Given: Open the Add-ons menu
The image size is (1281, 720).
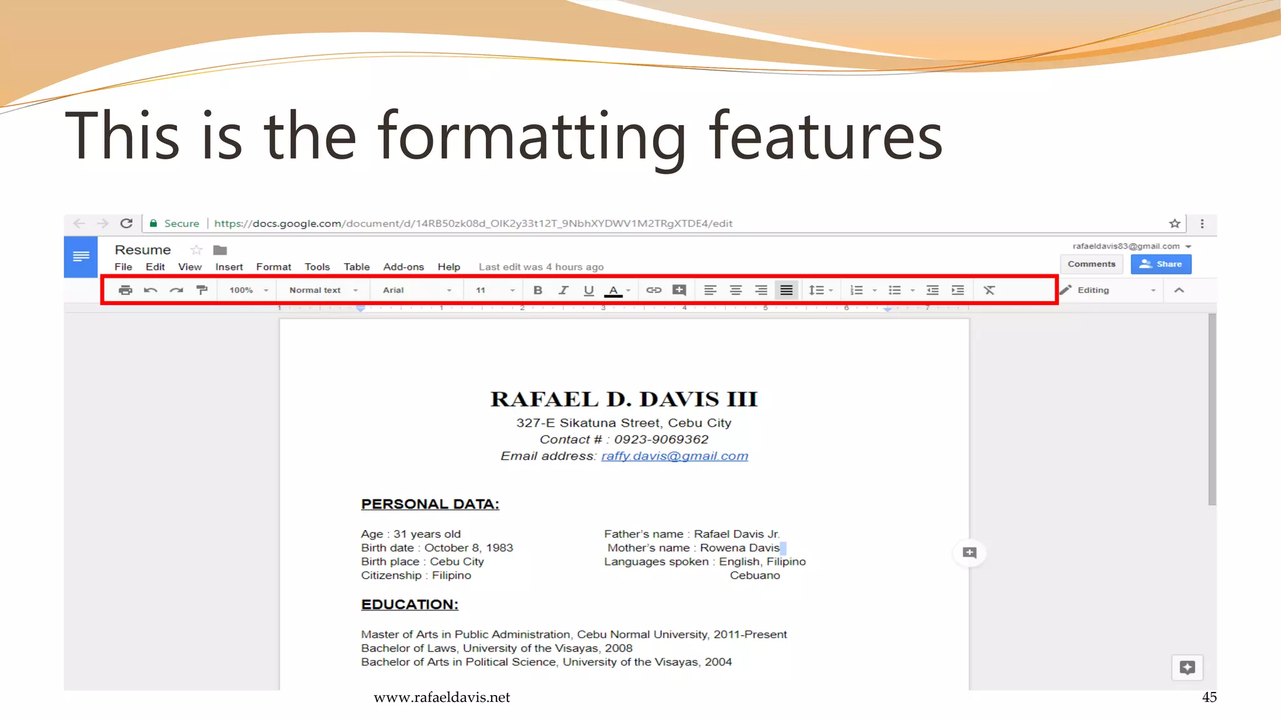Looking at the screenshot, I should [403, 267].
